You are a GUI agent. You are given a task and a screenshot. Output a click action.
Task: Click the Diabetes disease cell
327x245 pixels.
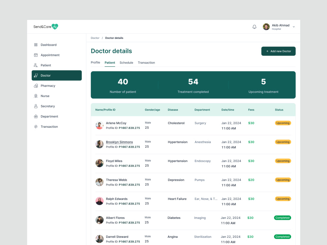point(174,218)
